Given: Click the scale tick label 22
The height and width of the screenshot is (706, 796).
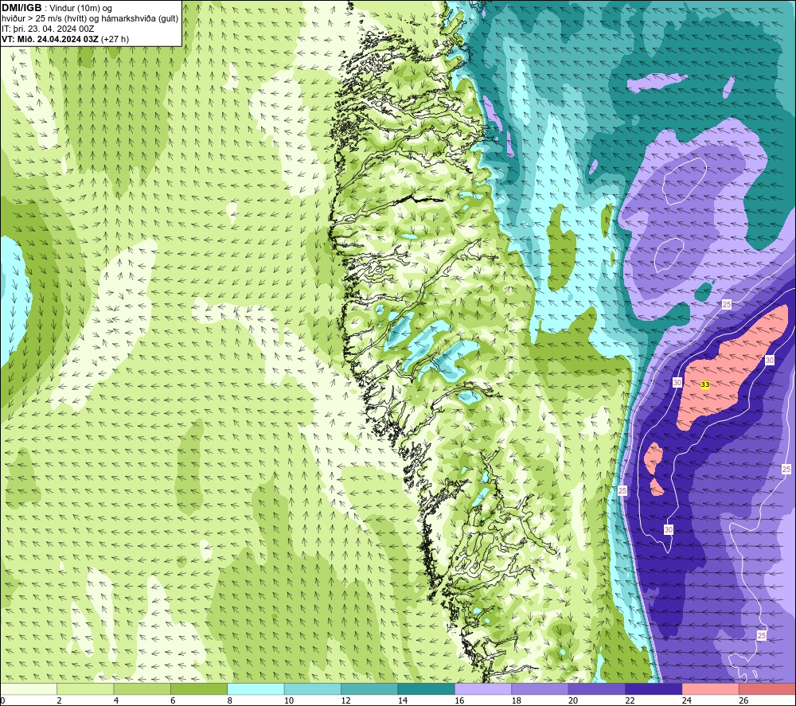Looking at the screenshot, I should pyautogui.click(x=630, y=700).
